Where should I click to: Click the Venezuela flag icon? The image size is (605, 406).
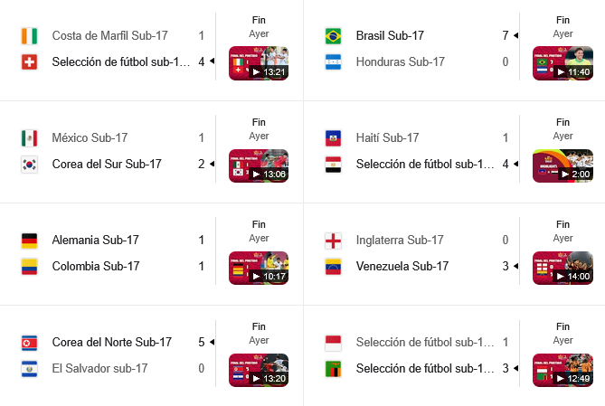coord(333,267)
